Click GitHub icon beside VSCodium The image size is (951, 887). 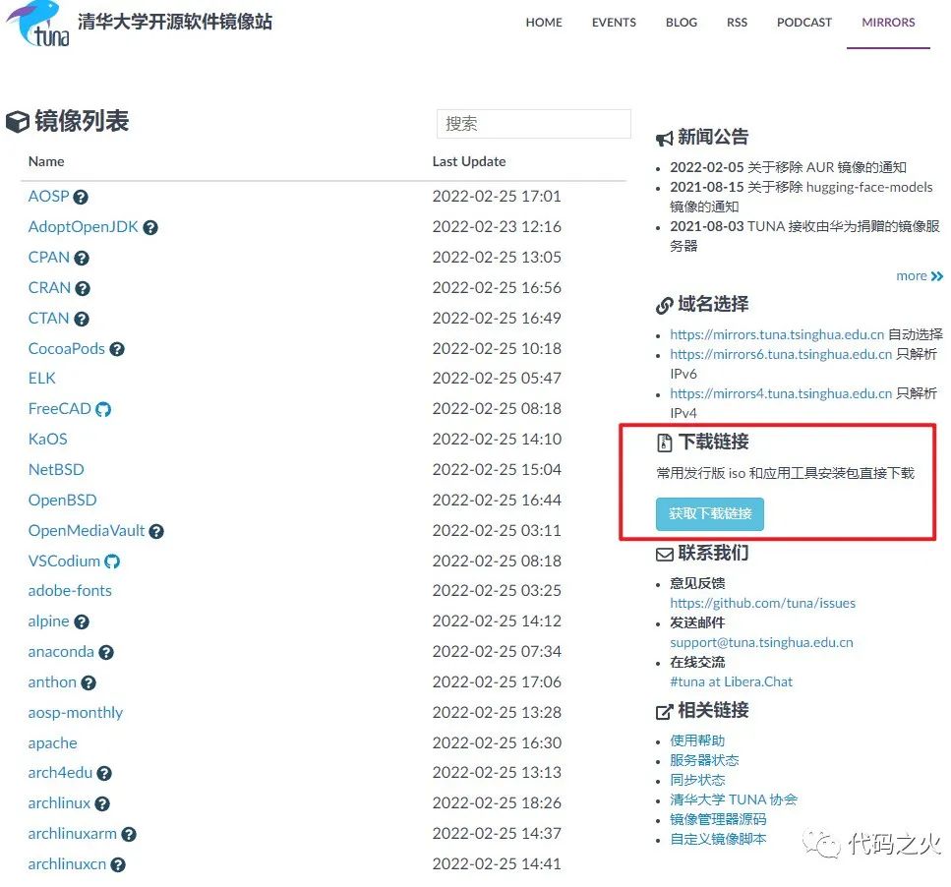(x=112, y=562)
